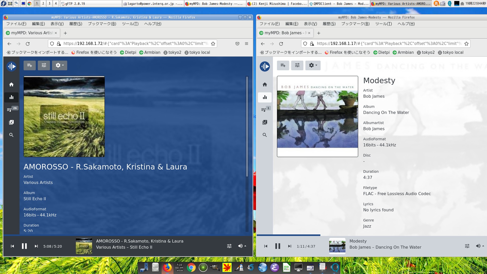Bookmark the 192.168.1.72 page with the star icon

213,44
